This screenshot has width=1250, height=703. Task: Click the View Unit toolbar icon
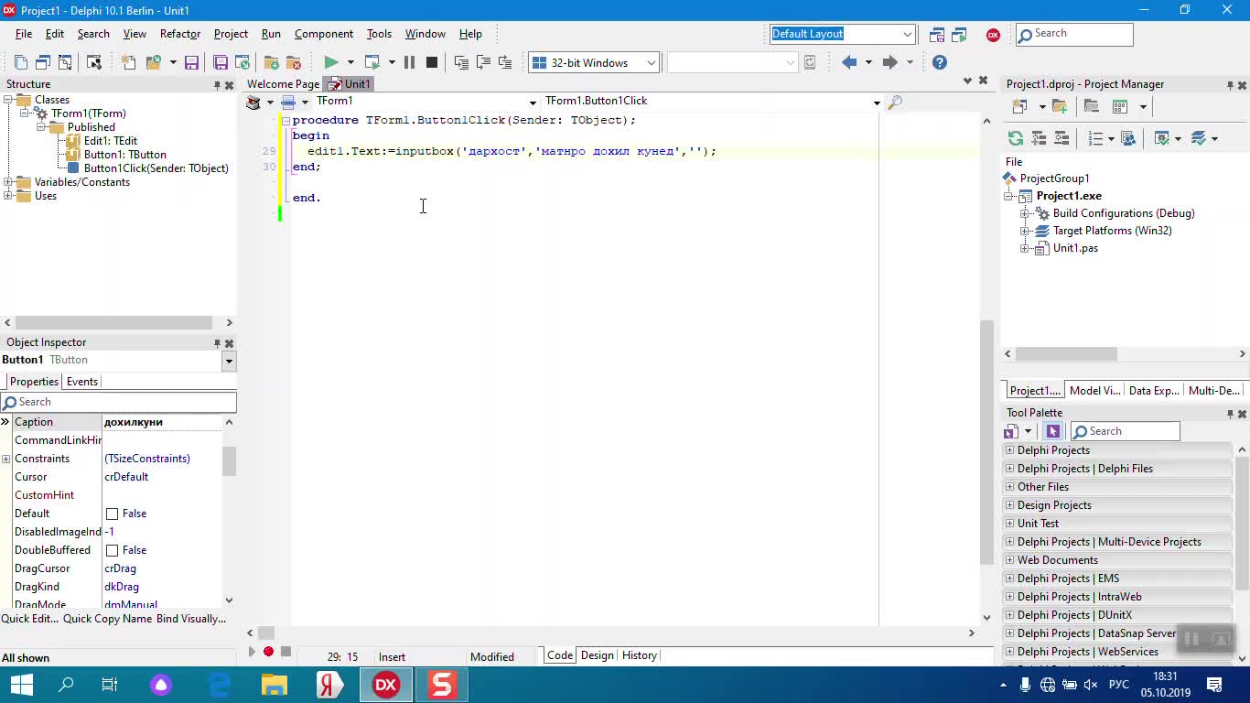20,62
